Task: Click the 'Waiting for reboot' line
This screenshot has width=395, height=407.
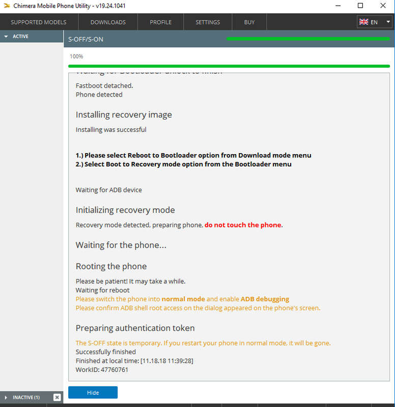Action: click(103, 290)
